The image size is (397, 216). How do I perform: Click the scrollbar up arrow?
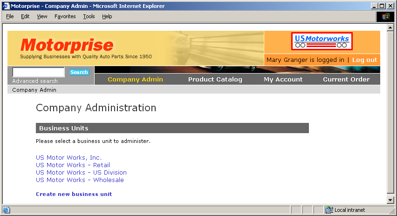click(x=390, y=27)
